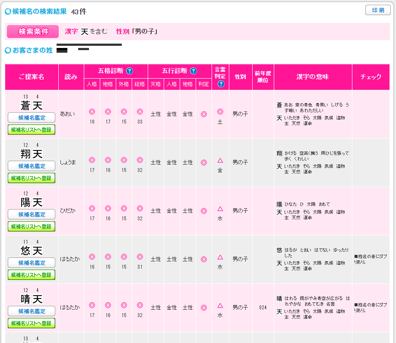396x343 pixels.
Task: Click the 総格 value 31 for 悠天
Action: pos(140,267)
